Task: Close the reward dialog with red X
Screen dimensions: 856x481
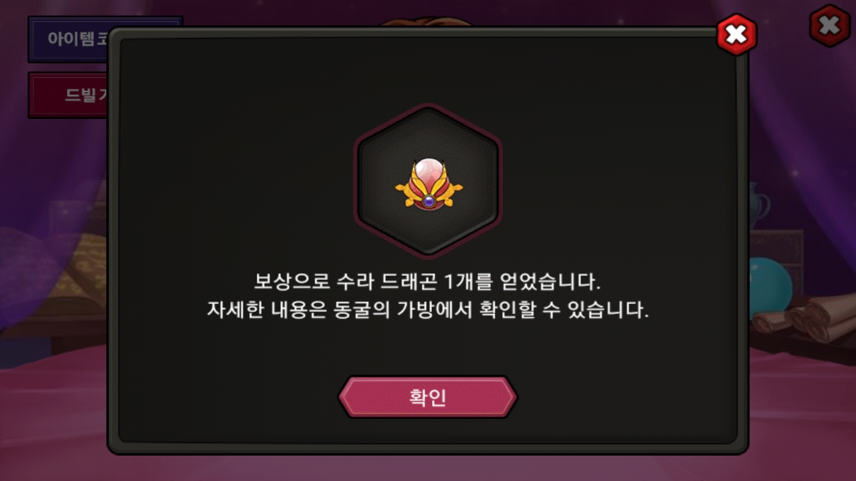Action: coord(736,34)
